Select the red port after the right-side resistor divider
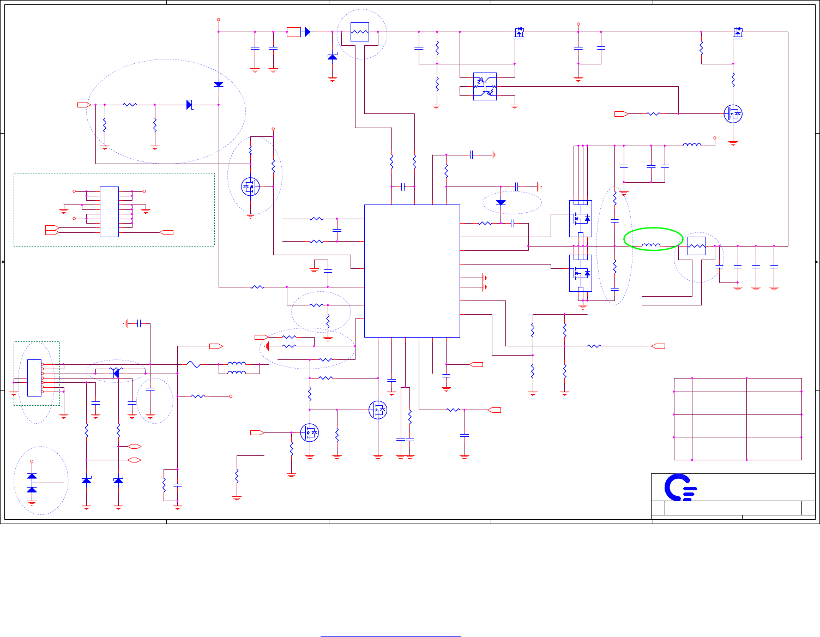Screen dimensions: 820x637 [x=659, y=346]
